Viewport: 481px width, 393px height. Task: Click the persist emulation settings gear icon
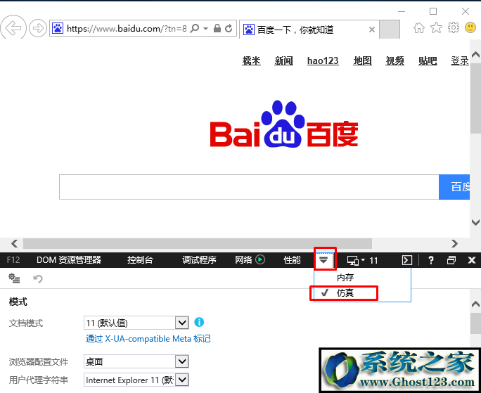pyautogui.click(x=14, y=278)
